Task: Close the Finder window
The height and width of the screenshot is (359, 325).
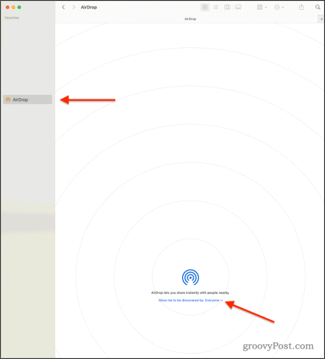Action: tap(7, 7)
